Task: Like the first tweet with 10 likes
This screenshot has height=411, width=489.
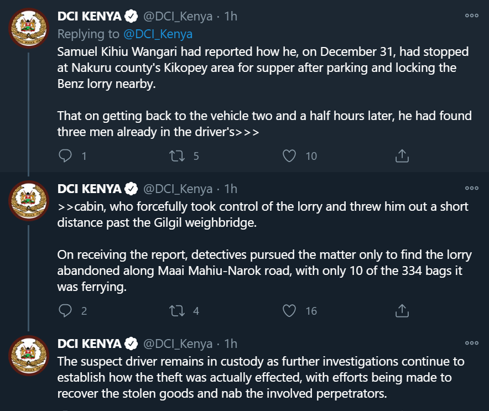Action: [x=289, y=156]
